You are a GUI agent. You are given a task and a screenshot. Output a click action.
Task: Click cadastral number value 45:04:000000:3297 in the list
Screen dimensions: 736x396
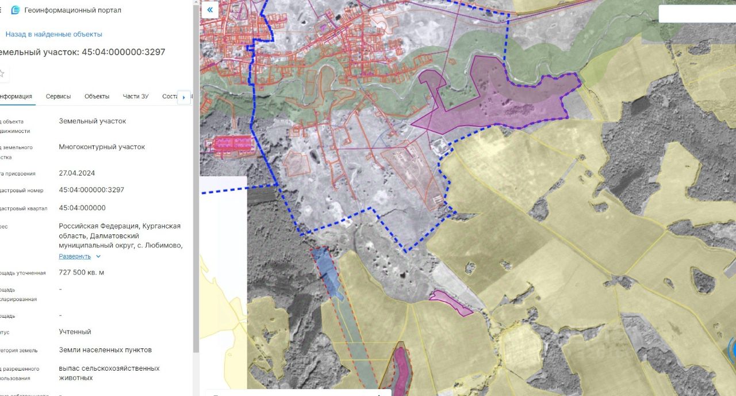[91, 189]
